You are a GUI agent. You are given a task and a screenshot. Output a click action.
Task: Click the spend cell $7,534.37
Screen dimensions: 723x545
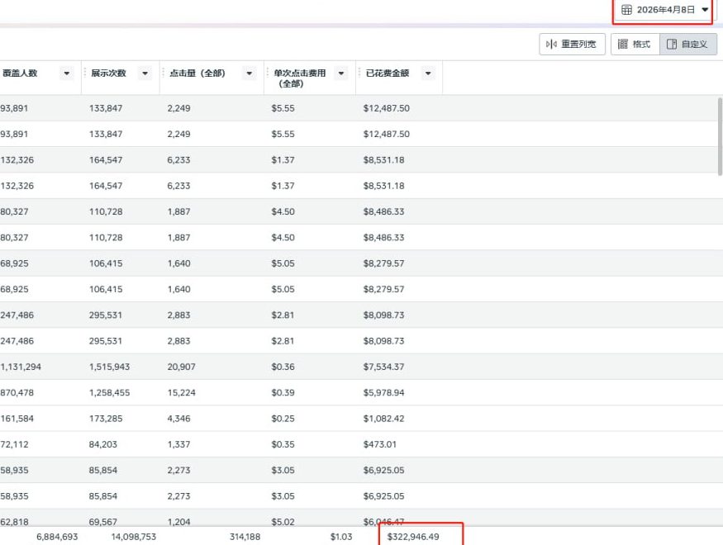coord(383,367)
